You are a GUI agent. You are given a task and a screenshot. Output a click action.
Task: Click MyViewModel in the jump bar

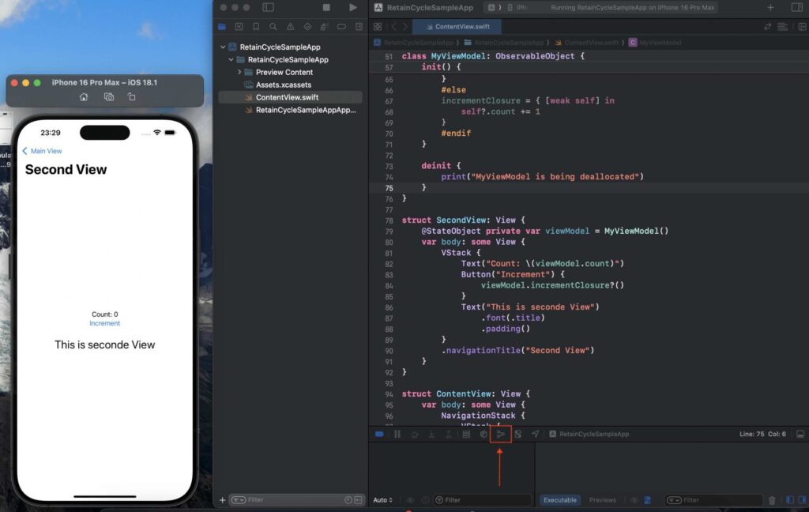click(x=655, y=43)
